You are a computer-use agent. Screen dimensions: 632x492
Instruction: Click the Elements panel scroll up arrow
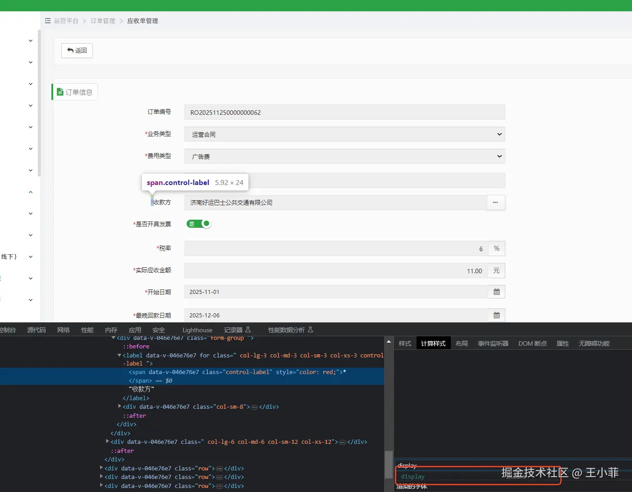[389, 342]
